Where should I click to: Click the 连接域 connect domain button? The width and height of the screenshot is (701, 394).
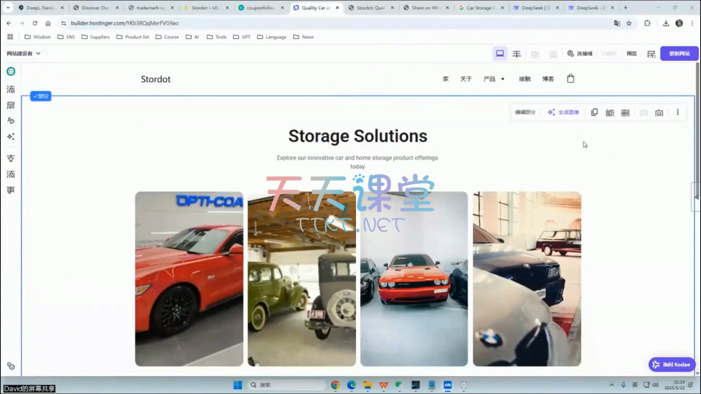click(580, 53)
